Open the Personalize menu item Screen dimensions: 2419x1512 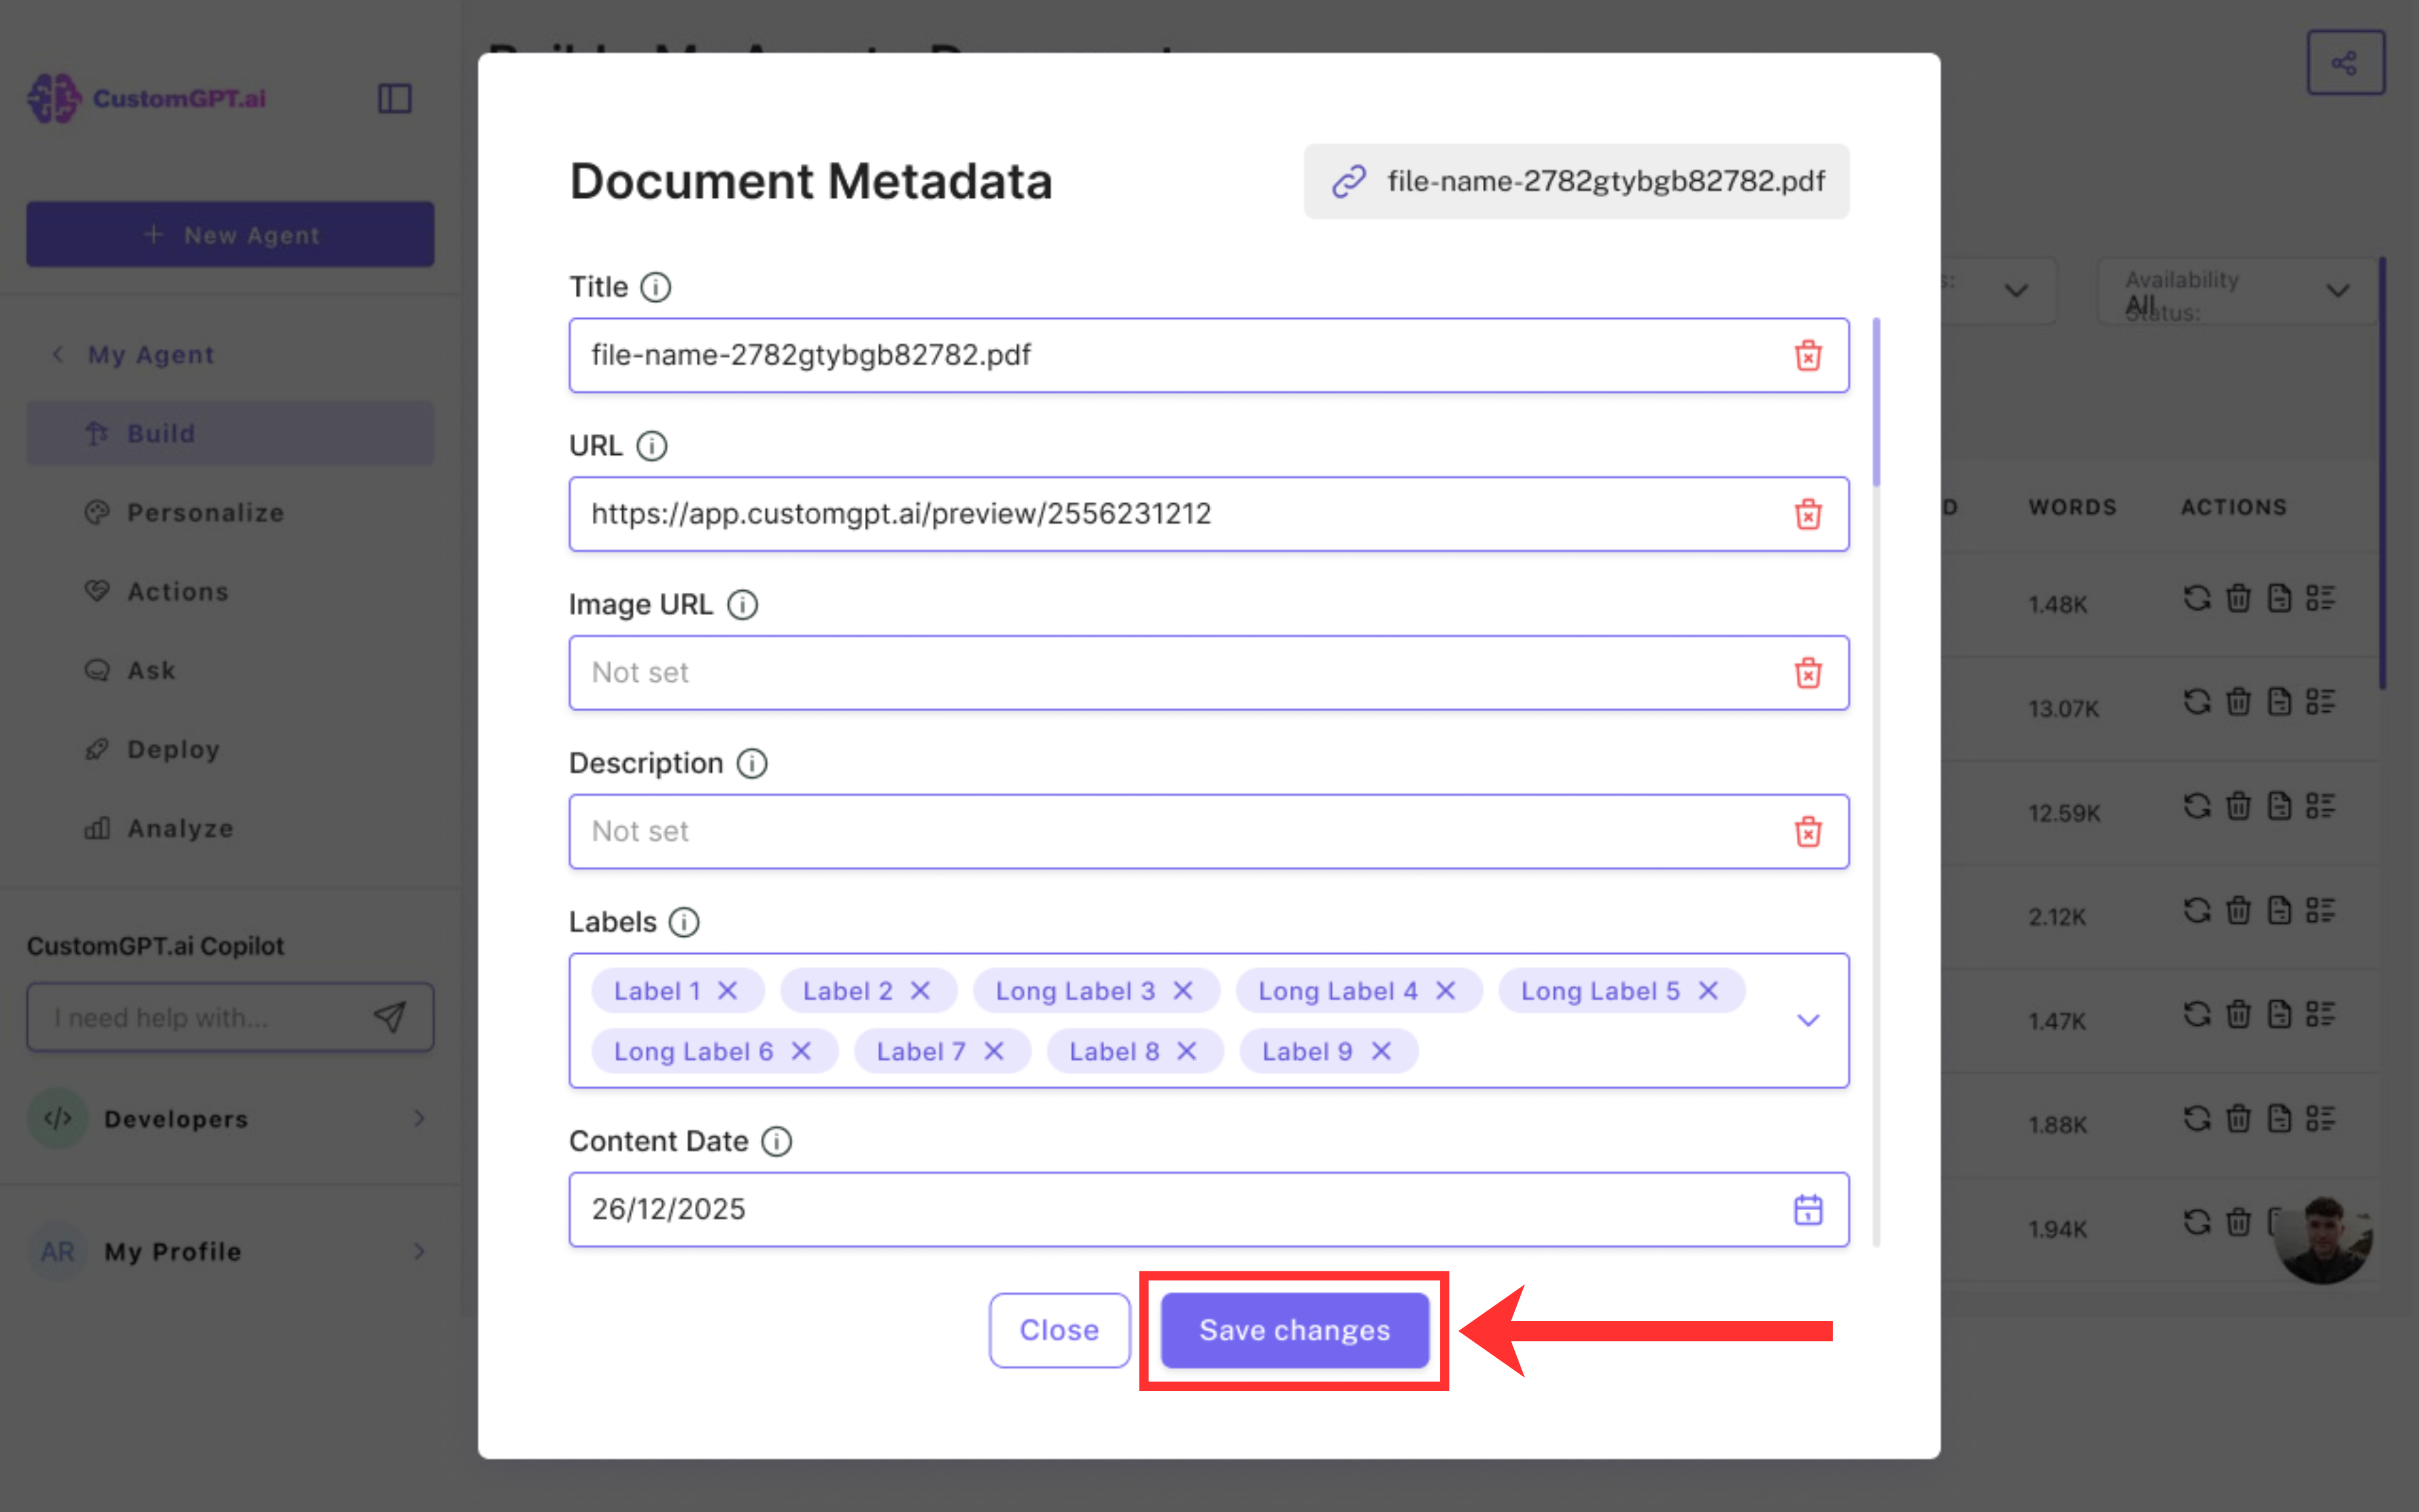click(x=205, y=513)
